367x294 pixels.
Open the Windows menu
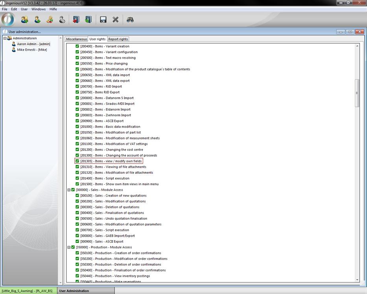[39, 9]
